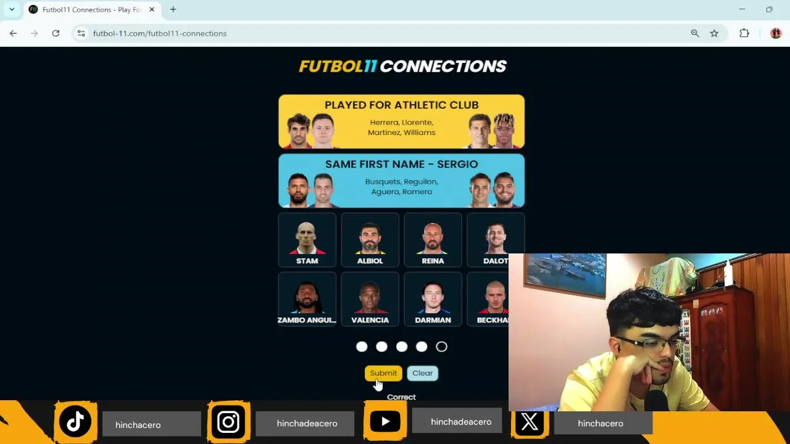
Task: Click the YouTube icon
Action: point(385,422)
